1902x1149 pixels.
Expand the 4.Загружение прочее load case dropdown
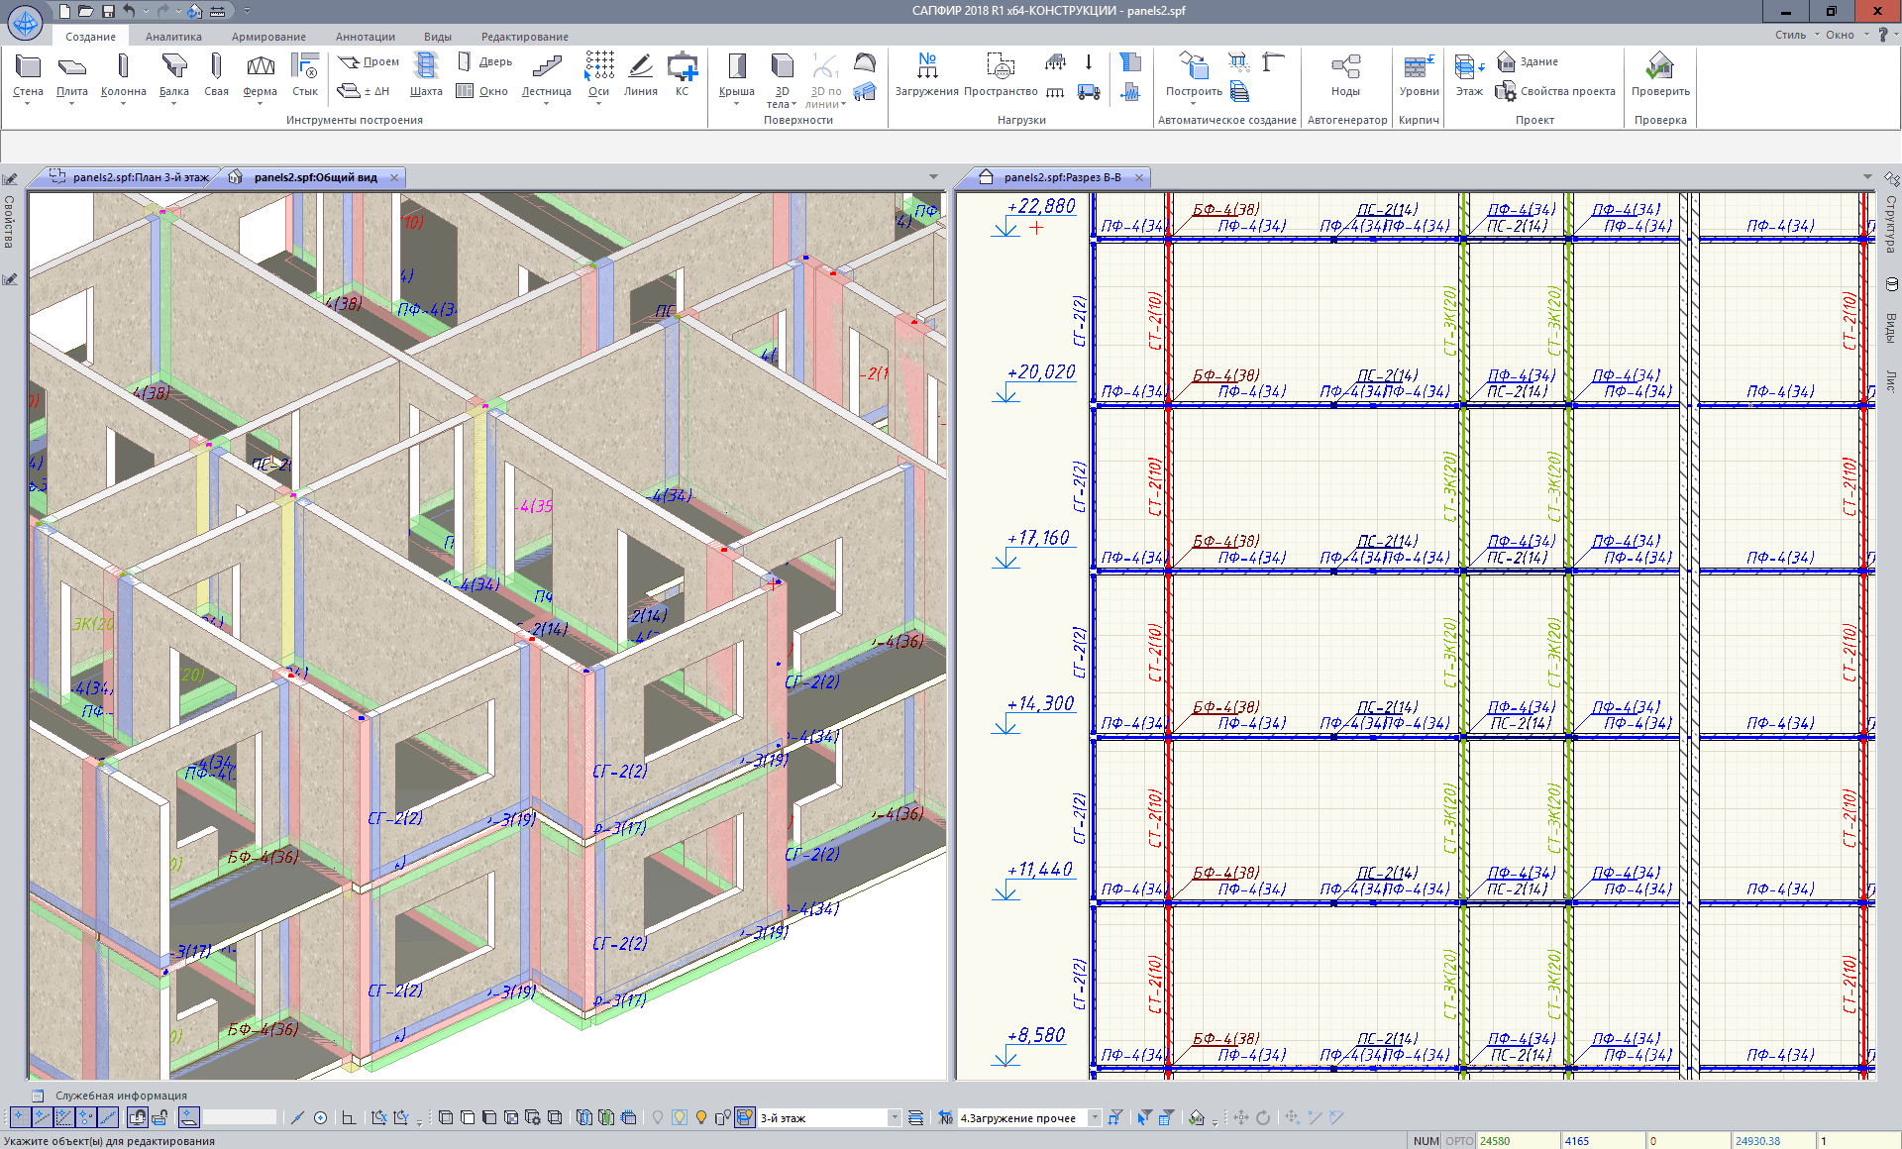(1095, 1117)
